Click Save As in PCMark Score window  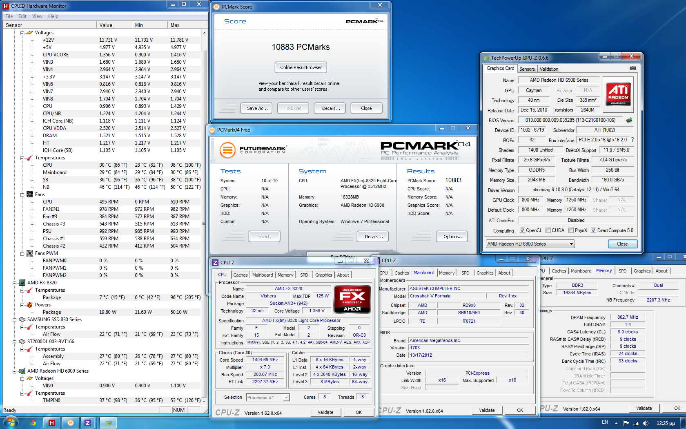point(257,108)
